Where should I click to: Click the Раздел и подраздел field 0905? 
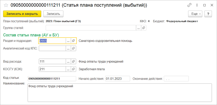[x=52, y=41]
